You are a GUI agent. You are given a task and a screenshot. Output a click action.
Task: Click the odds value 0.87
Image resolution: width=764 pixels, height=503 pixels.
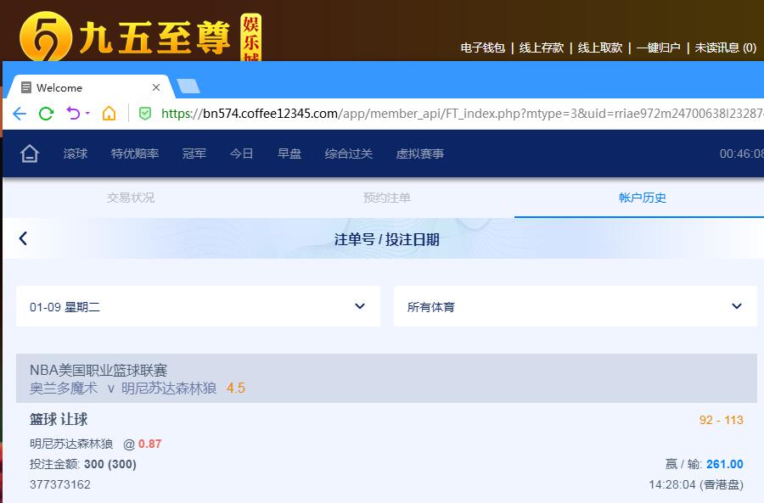149,444
